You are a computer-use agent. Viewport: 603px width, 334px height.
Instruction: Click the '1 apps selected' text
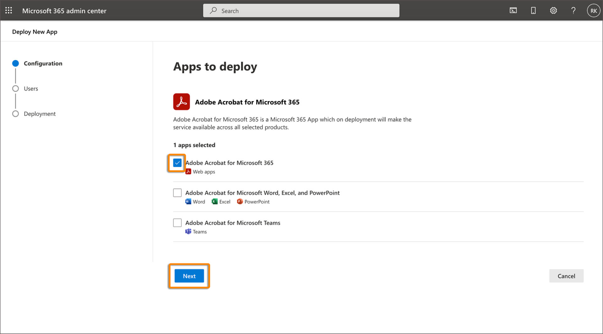pyautogui.click(x=194, y=145)
